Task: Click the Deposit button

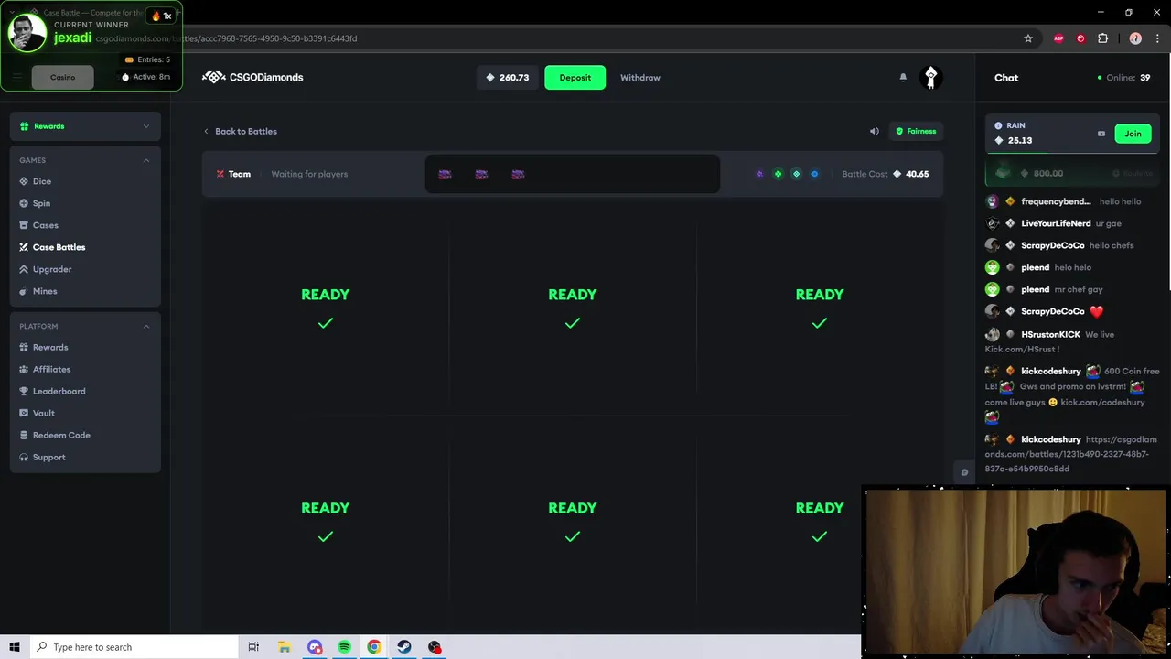Action: coord(575,78)
